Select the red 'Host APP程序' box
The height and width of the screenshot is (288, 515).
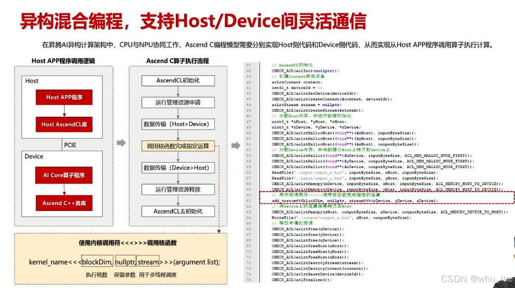[64, 97]
